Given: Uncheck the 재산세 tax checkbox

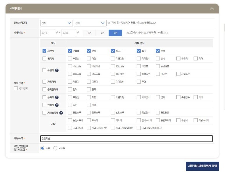Looking at the screenshot, I should coord(44,51).
